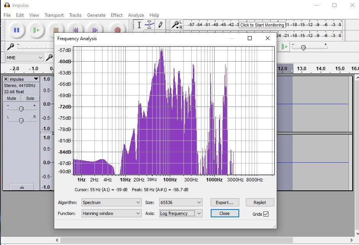Click the Export... button
This screenshot has height=245, width=359.
point(225,202)
